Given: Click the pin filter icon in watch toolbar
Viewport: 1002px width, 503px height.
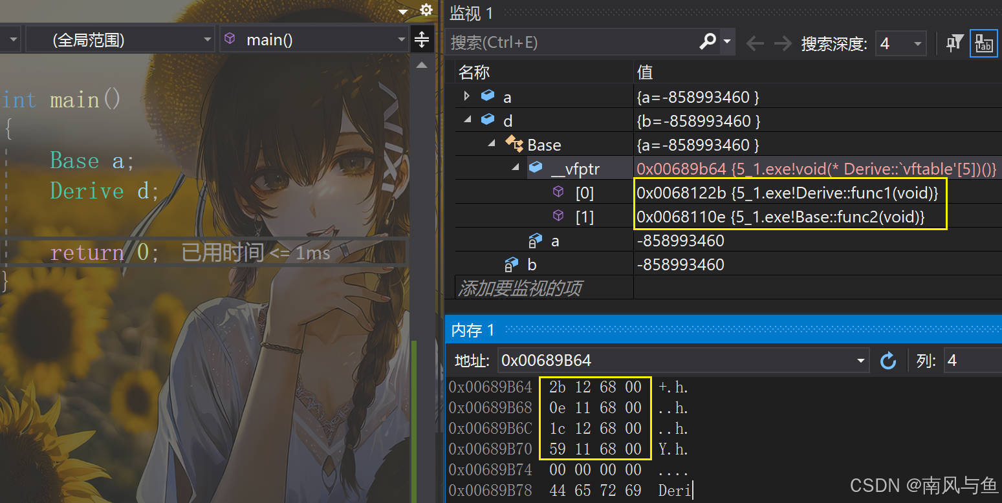Looking at the screenshot, I should tap(955, 43).
